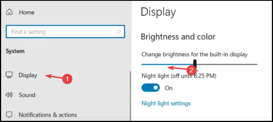Click the sidebar vertical scrollbar
The image size is (273, 122).
click(x=130, y=96)
